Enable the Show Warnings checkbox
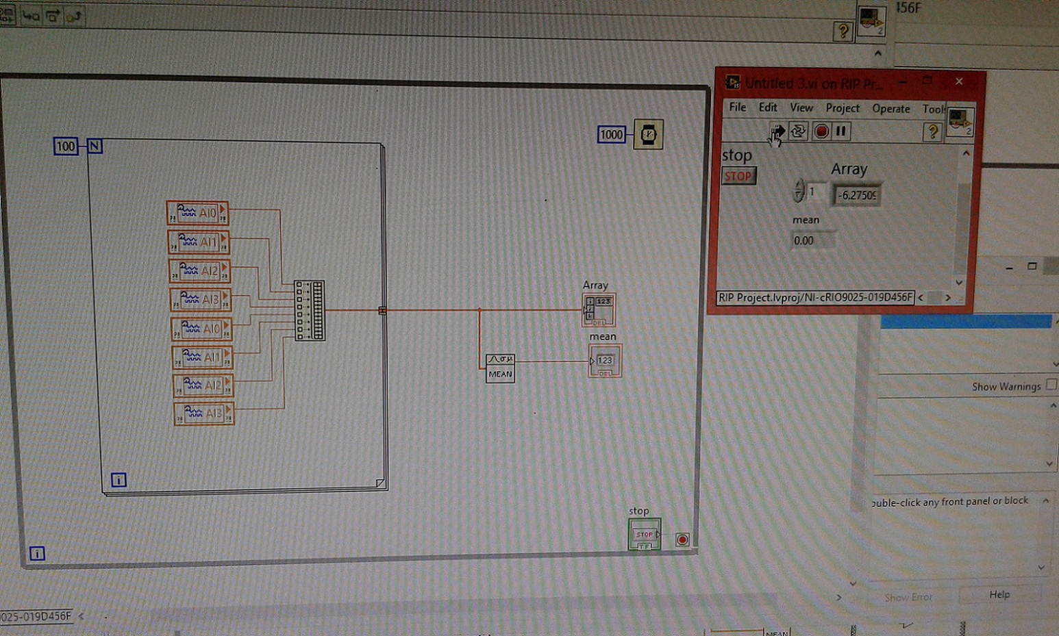 (1051, 384)
